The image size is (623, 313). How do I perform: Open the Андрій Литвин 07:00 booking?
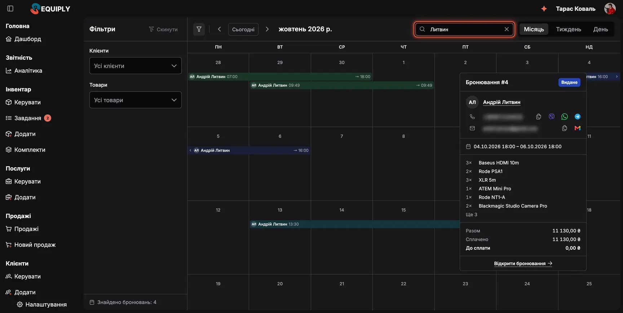280,77
